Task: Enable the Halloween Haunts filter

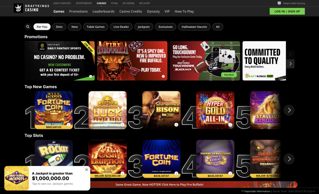Action: [194, 27]
